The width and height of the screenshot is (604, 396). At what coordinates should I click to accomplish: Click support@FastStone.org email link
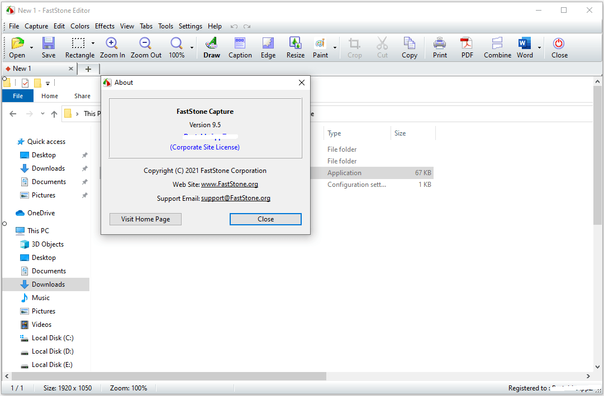(x=236, y=198)
